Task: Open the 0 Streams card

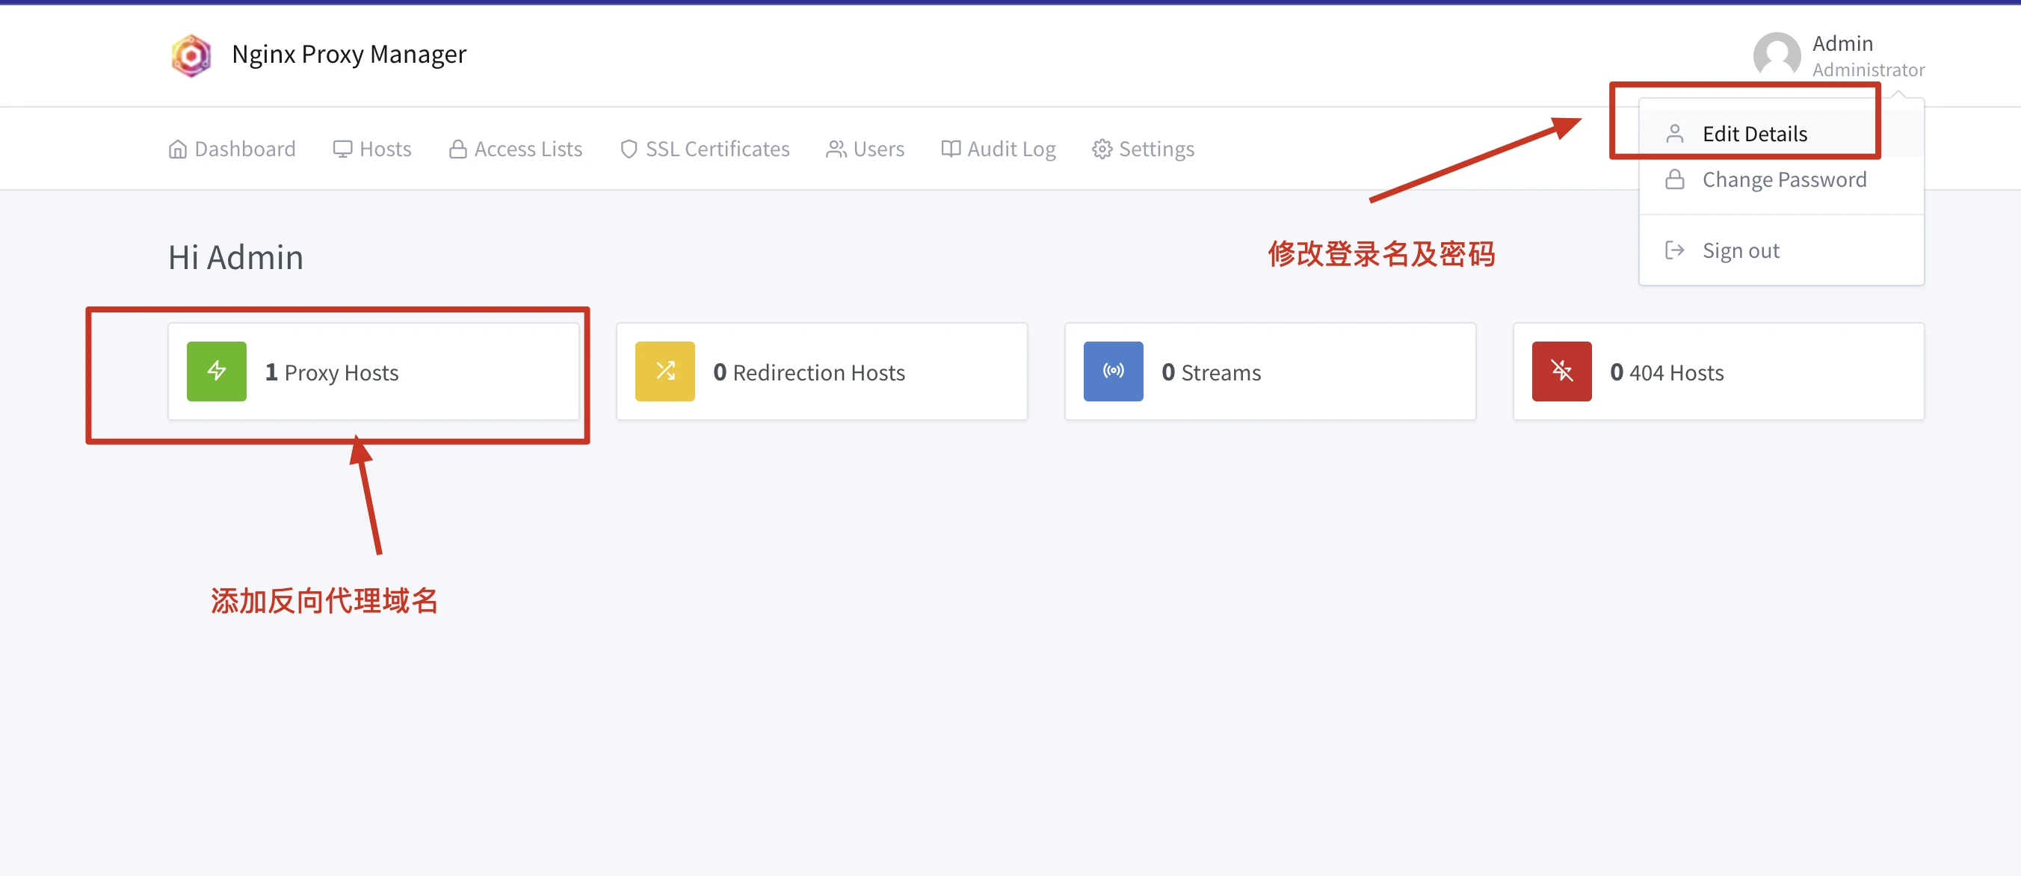Action: pos(1269,371)
